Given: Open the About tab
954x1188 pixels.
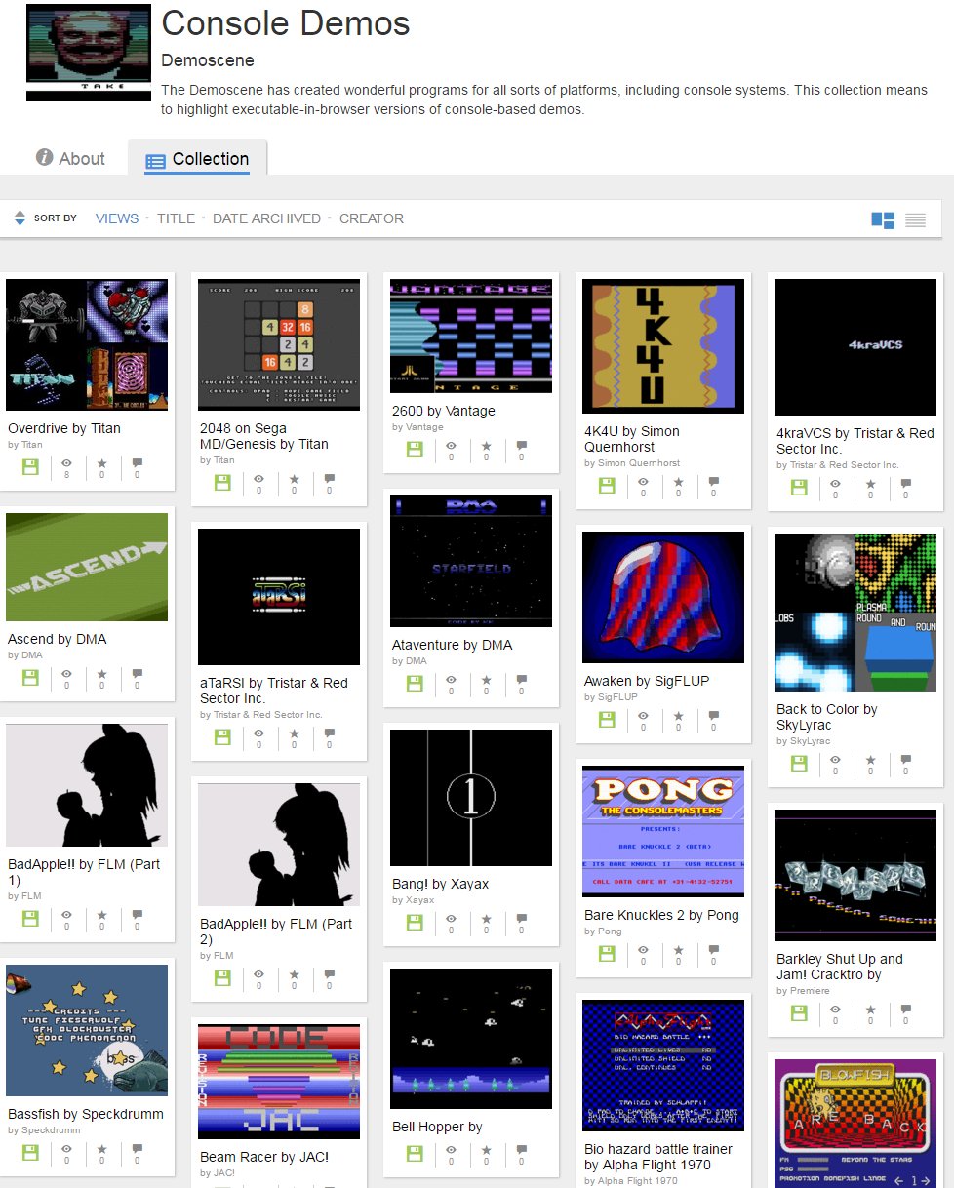Looking at the screenshot, I should tap(70, 159).
